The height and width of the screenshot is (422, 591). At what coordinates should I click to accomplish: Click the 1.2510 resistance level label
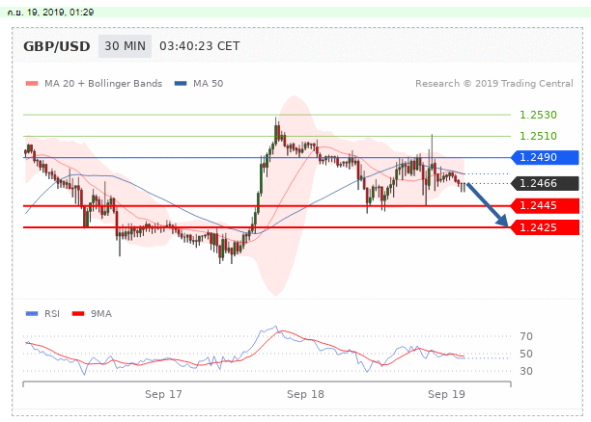[538, 136]
